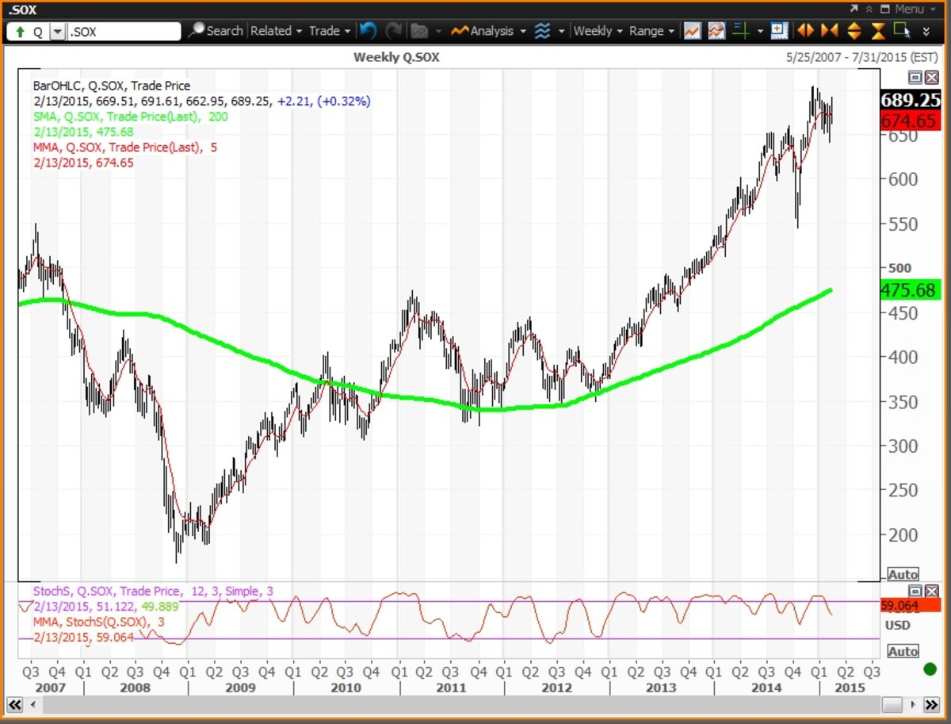Click the blue wave studies icon
The image size is (951, 724).
coord(542,31)
